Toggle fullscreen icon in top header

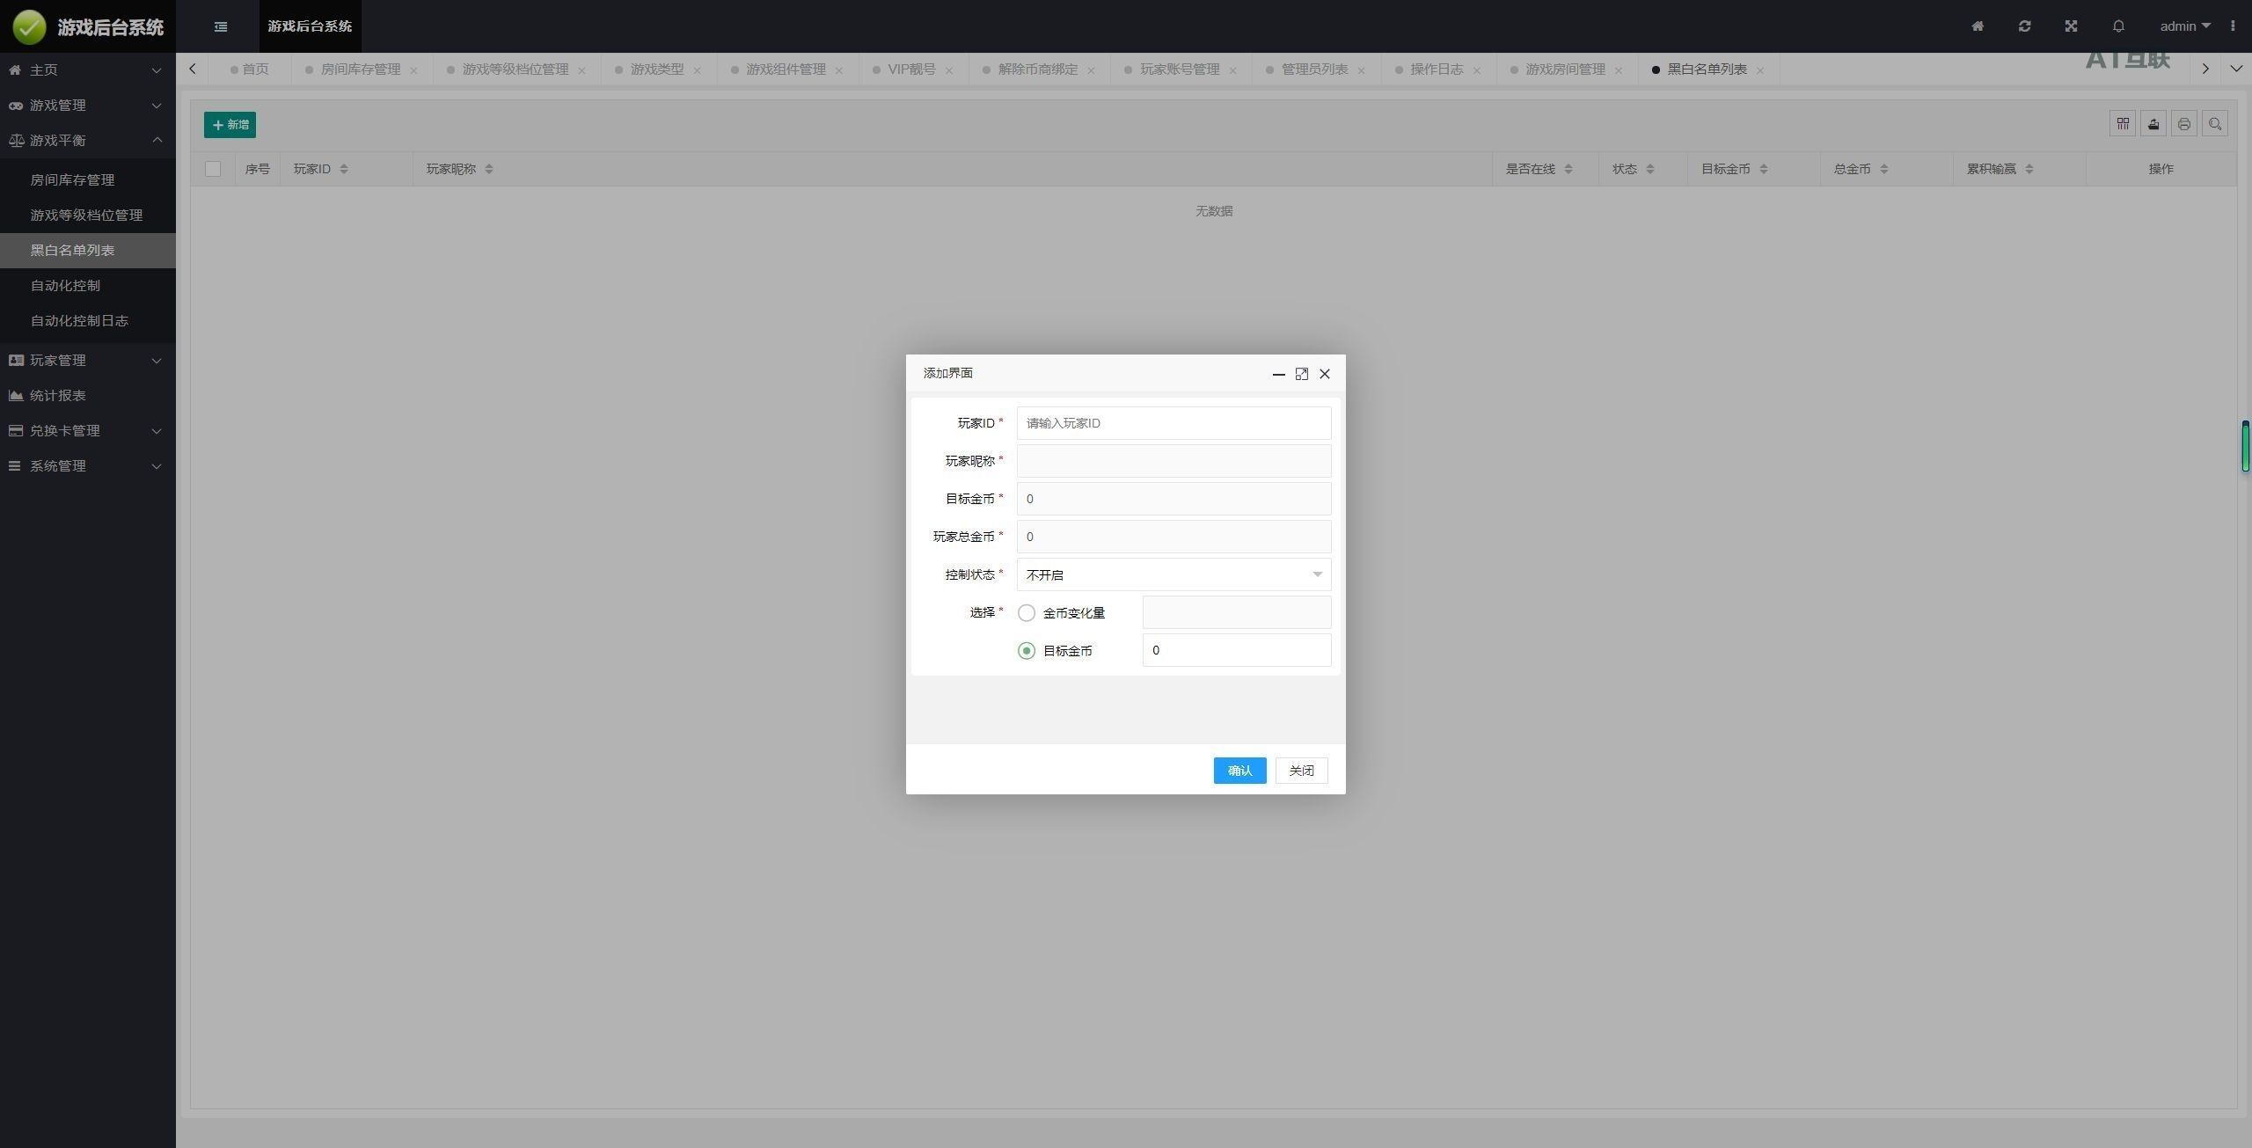[2071, 26]
